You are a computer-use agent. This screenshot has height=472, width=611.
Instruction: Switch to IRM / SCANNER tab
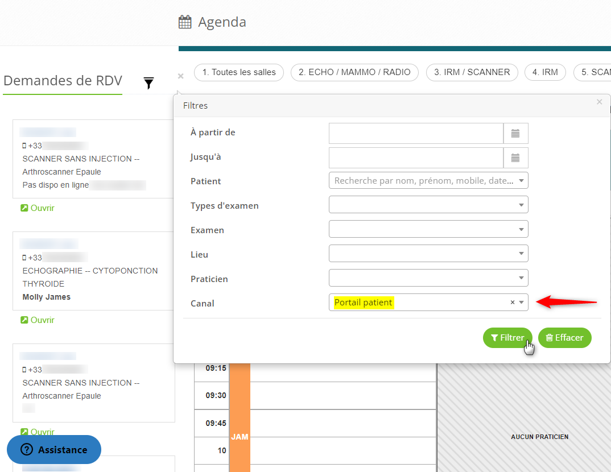click(472, 72)
